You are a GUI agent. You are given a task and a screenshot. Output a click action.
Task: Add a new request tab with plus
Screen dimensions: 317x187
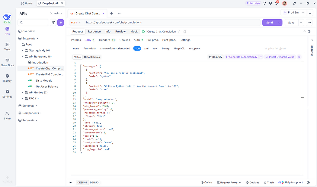(111, 13)
